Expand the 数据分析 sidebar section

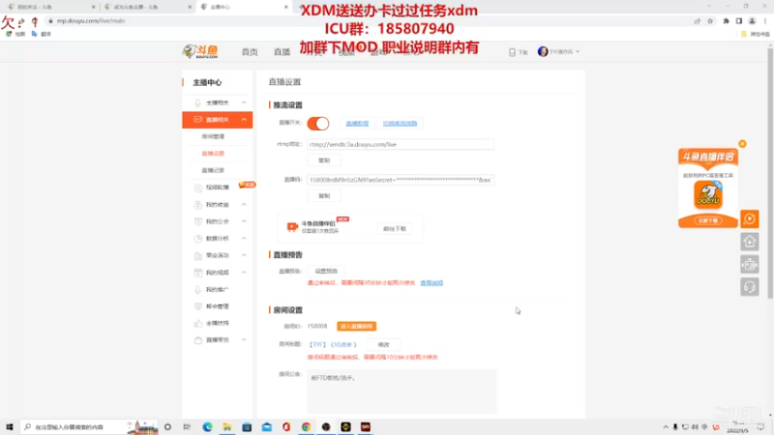coord(217,238)
